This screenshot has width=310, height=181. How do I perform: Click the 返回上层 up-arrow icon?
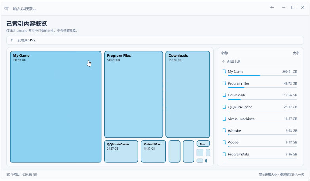(x=223, y=62)
